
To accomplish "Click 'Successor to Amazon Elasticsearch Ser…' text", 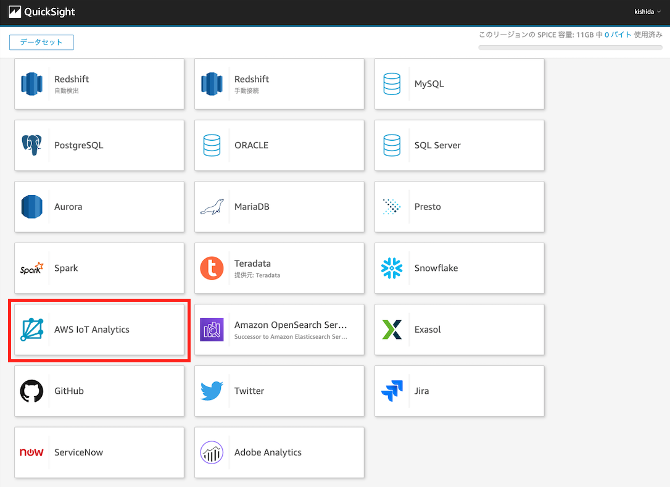I will (291, 337).
